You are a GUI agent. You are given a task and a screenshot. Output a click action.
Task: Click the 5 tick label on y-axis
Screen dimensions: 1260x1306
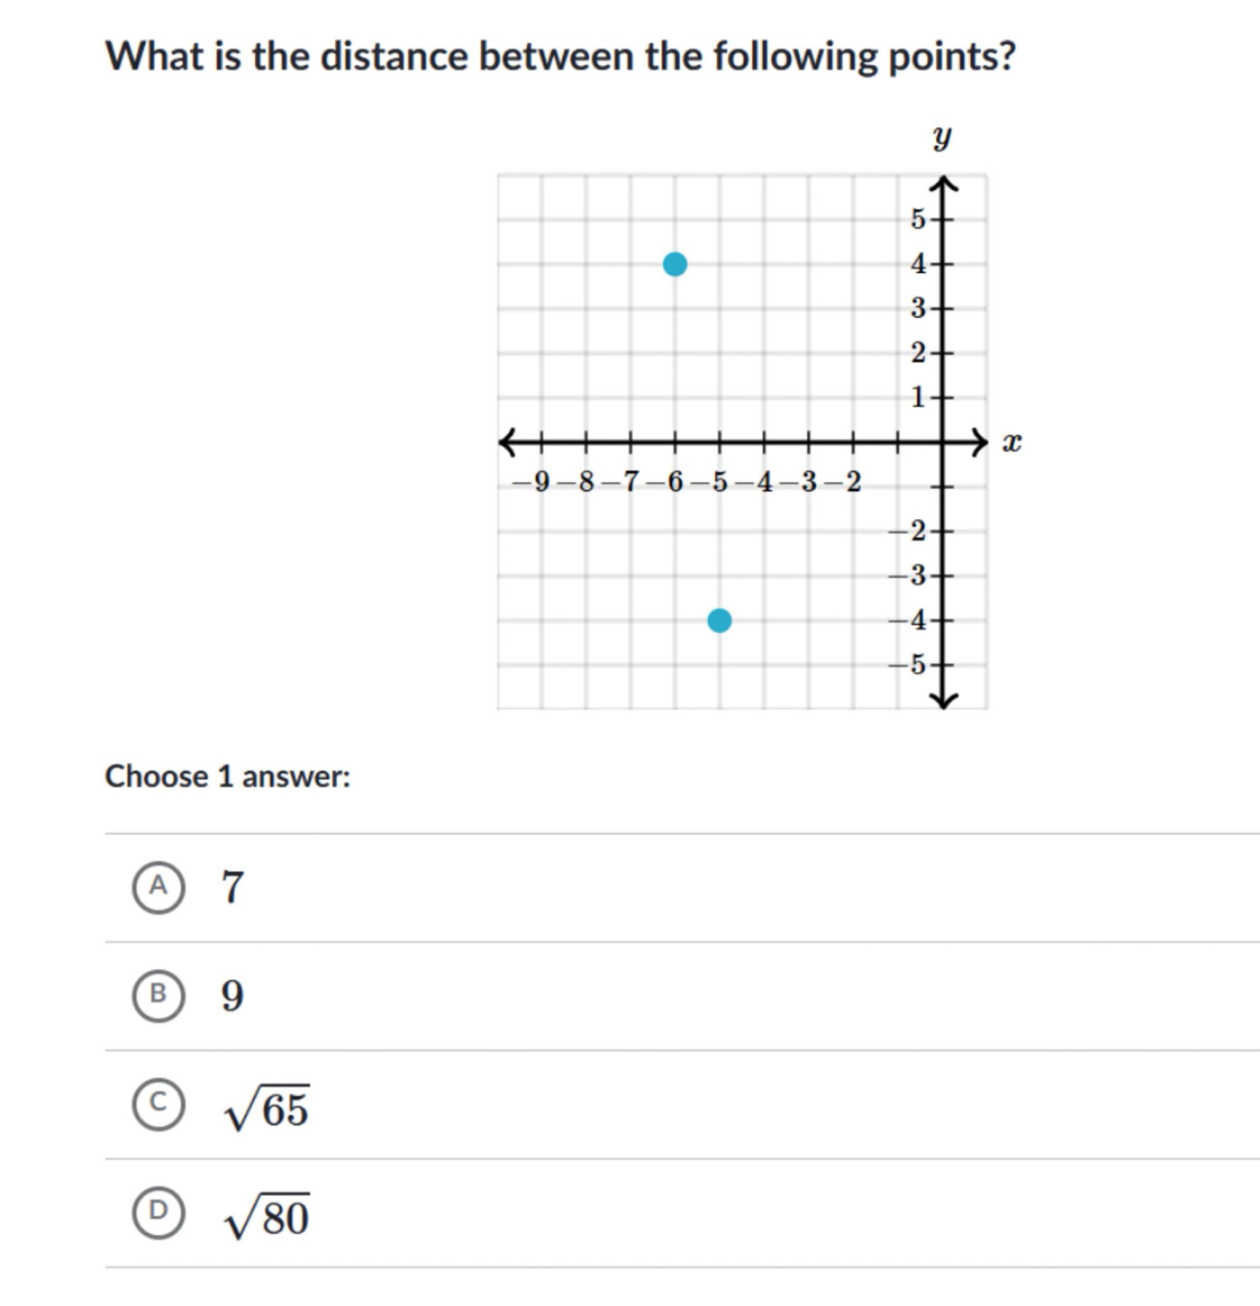918,218
